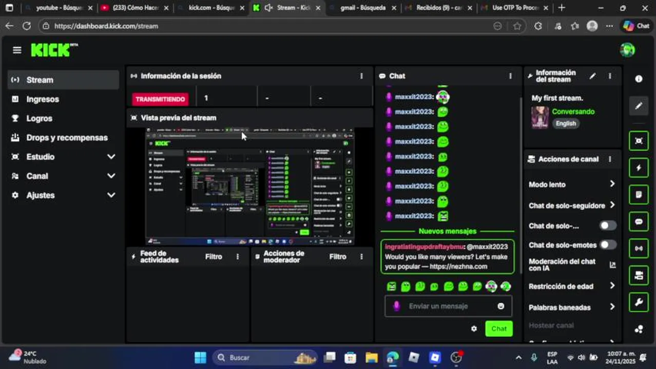Pick the first quick emote in the row
656x369 pixels.
click(x=392, y=286)
